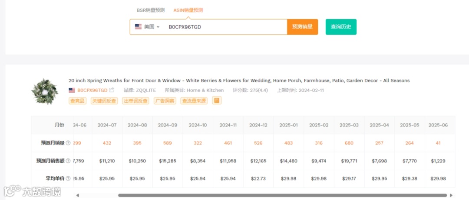469x200 pixels.
Task: Click the help icon beside 平均单价
Action: [x=68, y=178]
